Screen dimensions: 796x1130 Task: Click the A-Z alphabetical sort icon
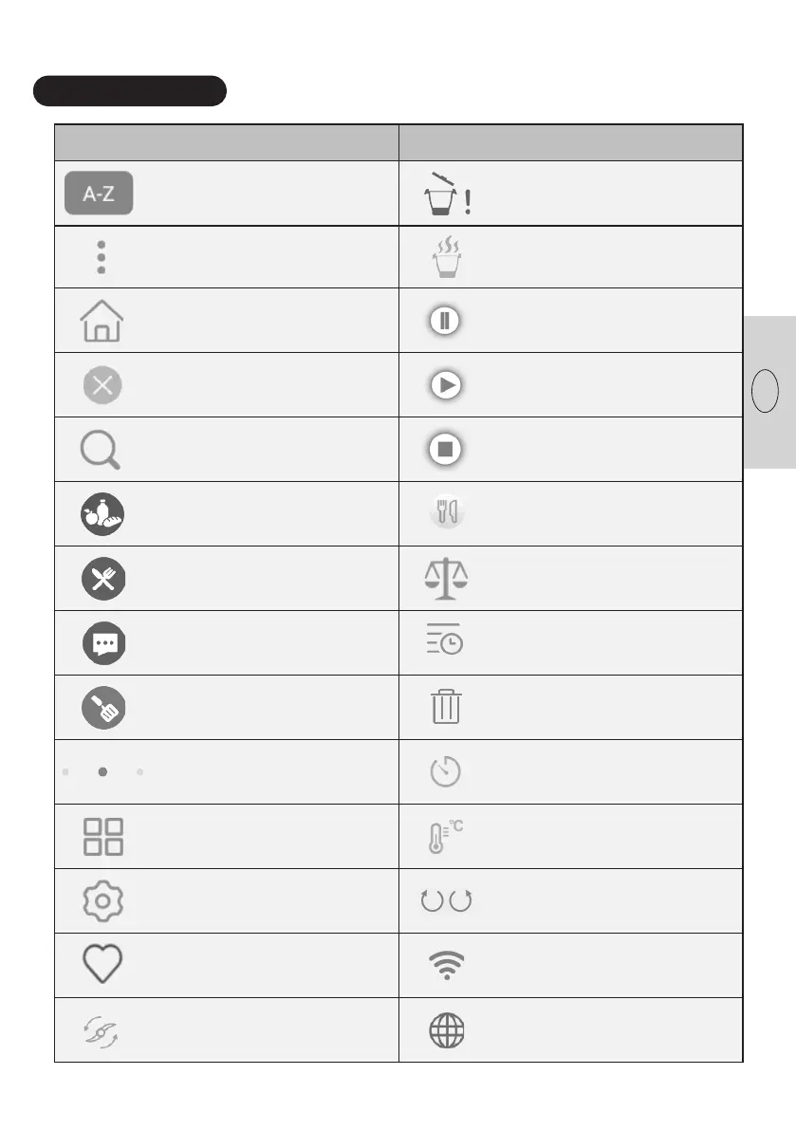(99, 194)
